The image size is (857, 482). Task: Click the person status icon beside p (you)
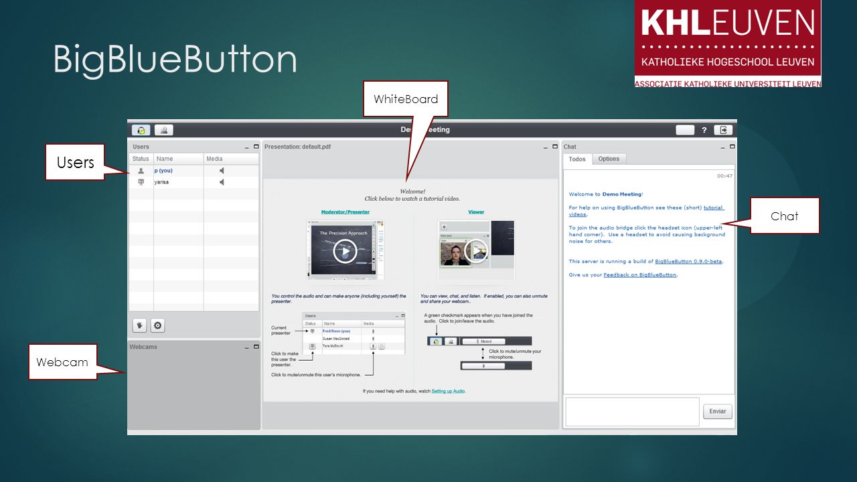[x=141, y=171]
